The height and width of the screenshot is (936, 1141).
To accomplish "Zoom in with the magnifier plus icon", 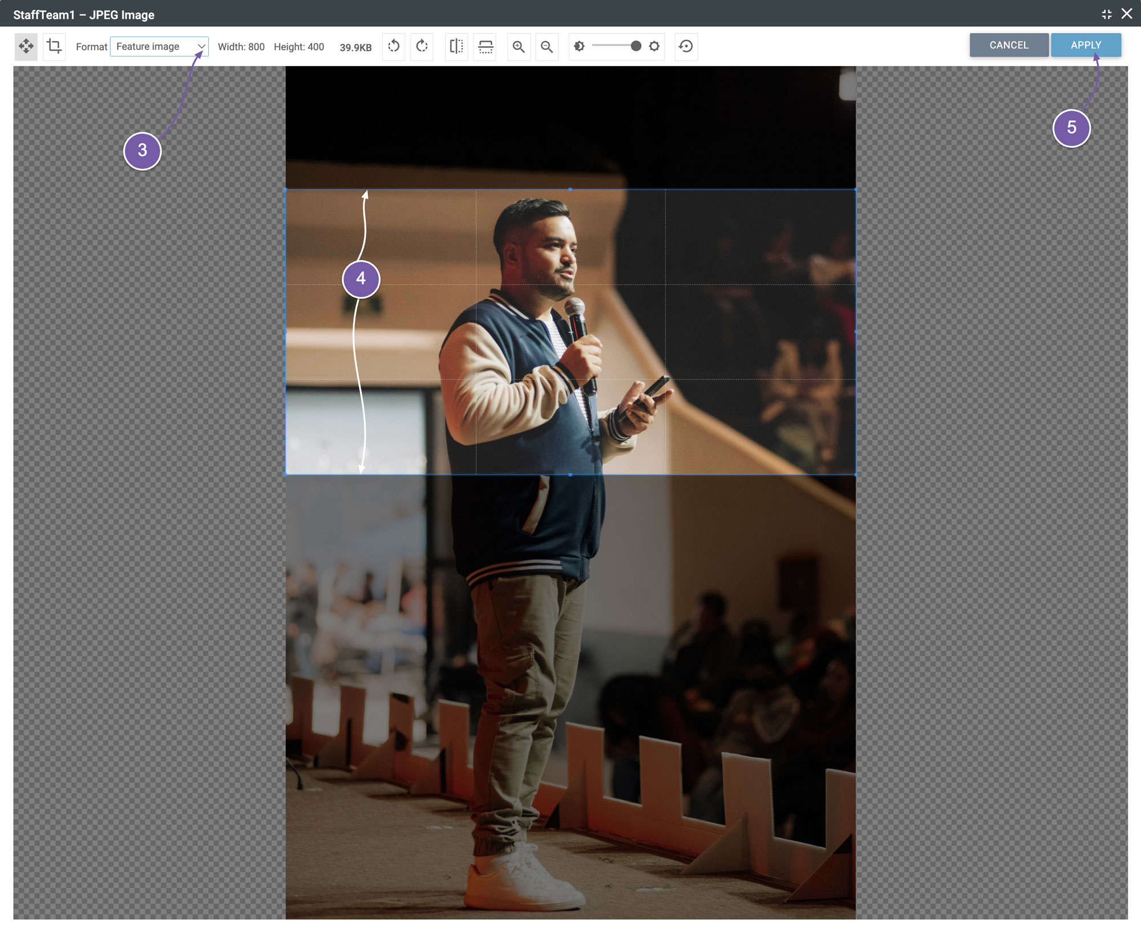I will (519, 46).
